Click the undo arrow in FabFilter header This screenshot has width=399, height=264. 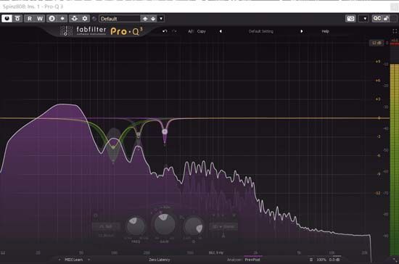[x=165, y=31]
